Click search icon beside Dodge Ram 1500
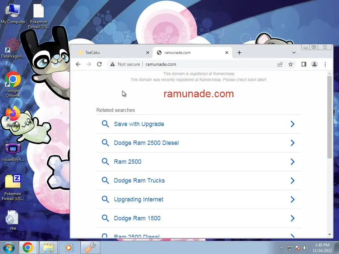 (x=105, y=218)
